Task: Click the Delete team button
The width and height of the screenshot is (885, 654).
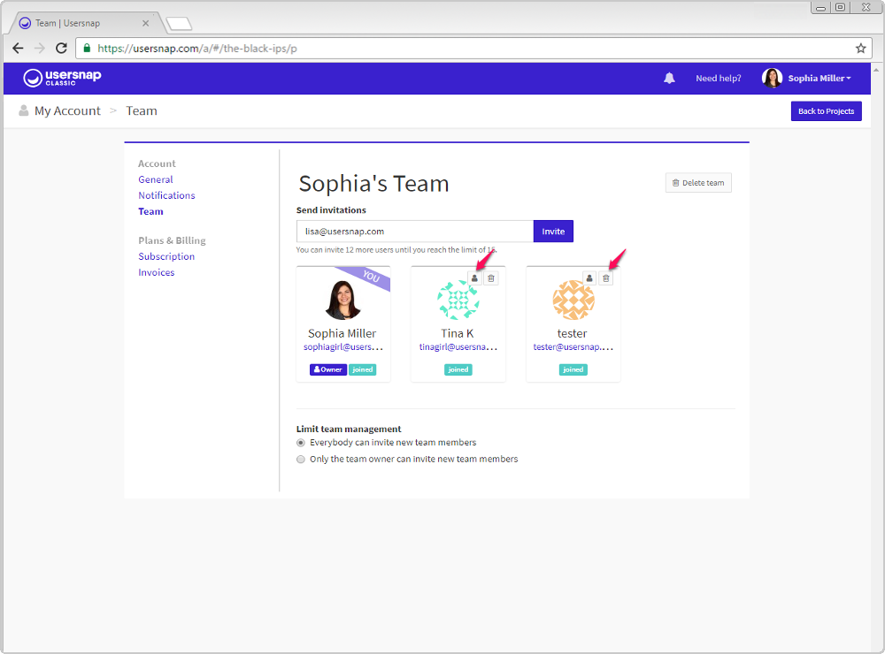Action: click(698, 183)
